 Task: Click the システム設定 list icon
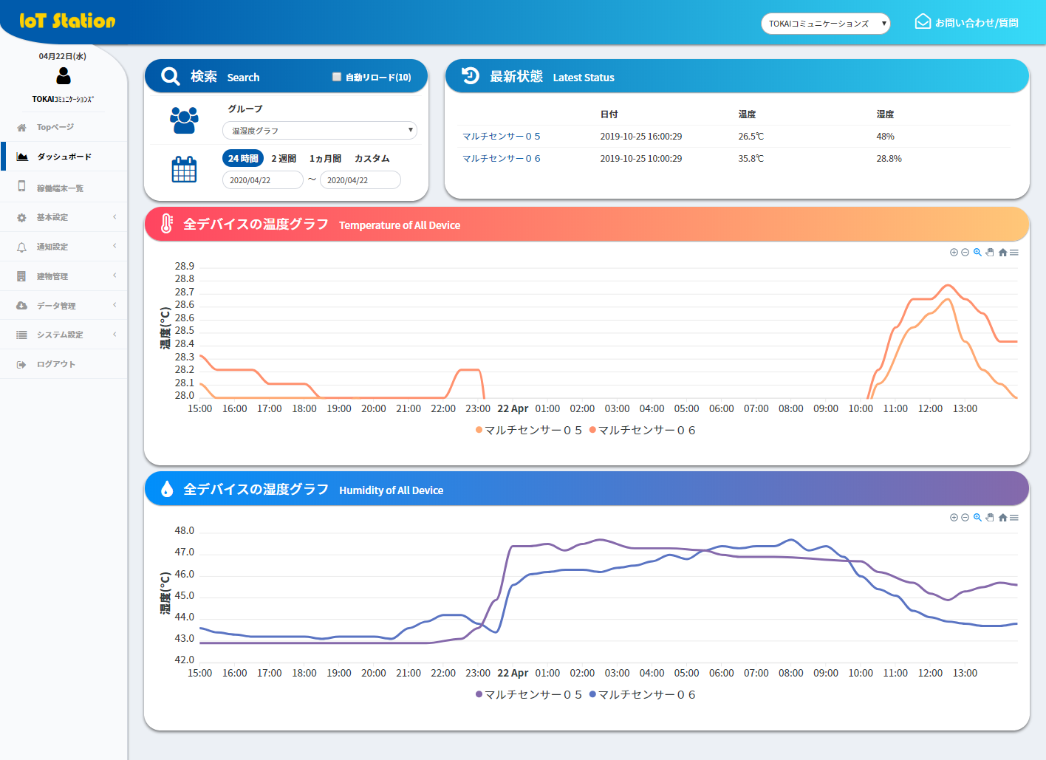pyautogui.click(x=21, y=335)
